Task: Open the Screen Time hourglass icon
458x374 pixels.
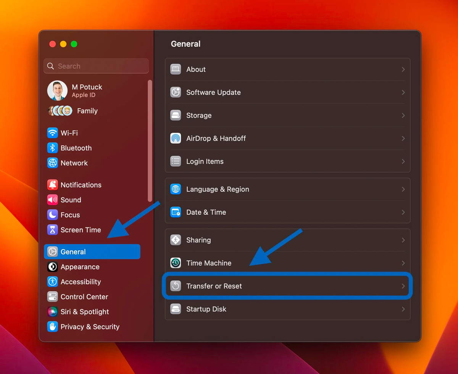Action: (52, 230)
